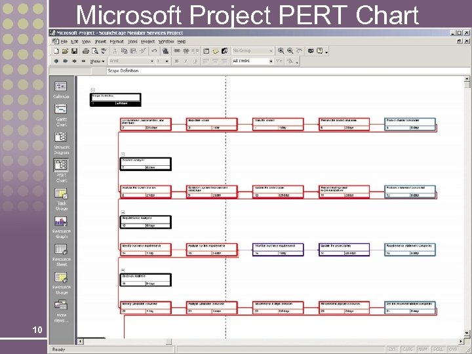472x354 pixels.
Task: Click the horizontal scrollbar left arrow
Action: pos(80,342)
